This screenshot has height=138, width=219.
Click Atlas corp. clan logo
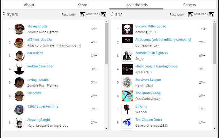pyautogui.click(x=127, y=42)
